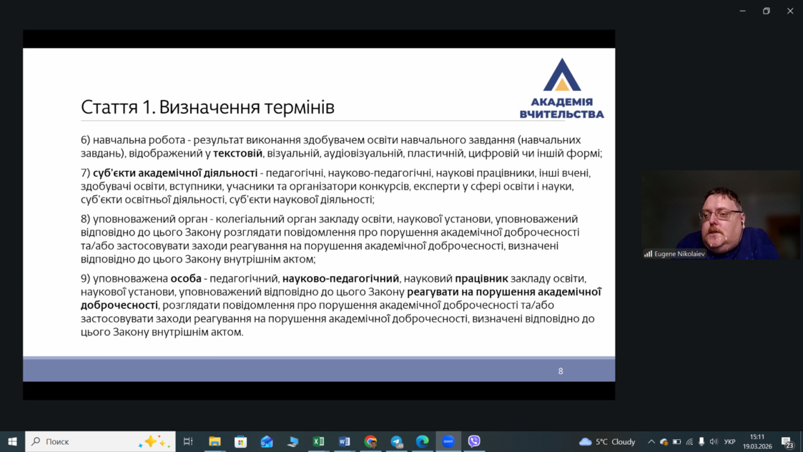The width and height of the screenshot is (803, 452).
Task: Switch to Google Chrome in taskbar
Action: [371, 441]
